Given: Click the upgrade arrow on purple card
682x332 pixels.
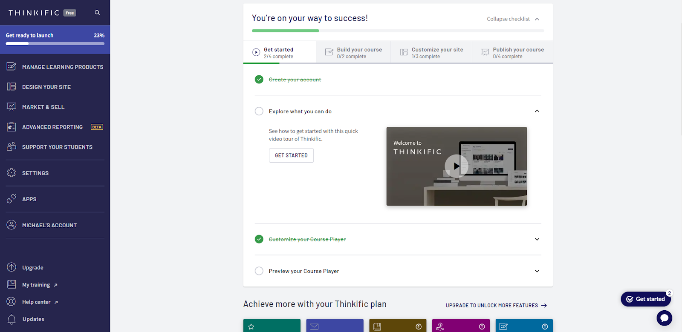Looking at the screenshot, I should pyautogui.click(x=482, y=327).
